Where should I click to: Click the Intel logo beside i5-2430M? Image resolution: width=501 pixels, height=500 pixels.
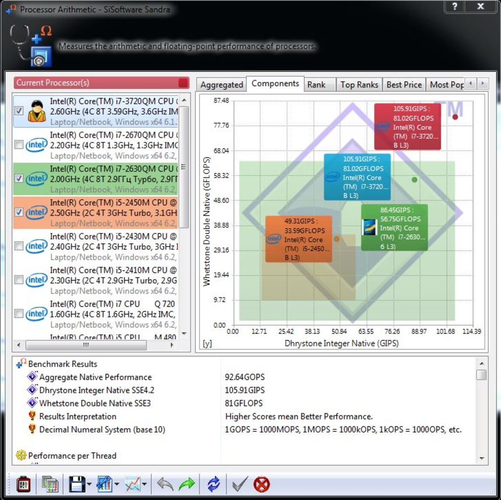coord(36,246)
